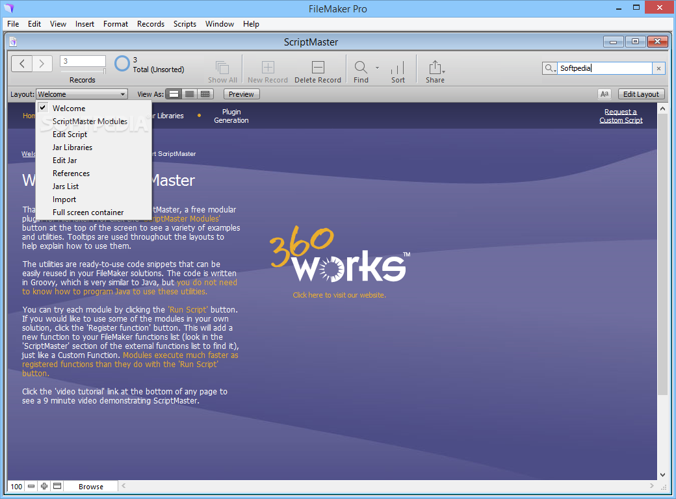Viewport: 676px width, 499px height.
Task: Open the Insert menu
Action: coord(84,23)
